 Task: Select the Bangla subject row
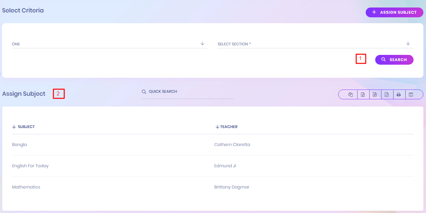tap(20, 145)
